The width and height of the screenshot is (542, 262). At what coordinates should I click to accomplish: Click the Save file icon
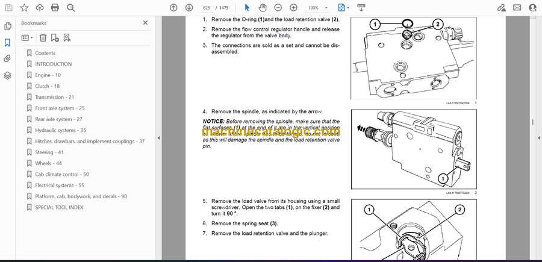(x=8, y=8)
